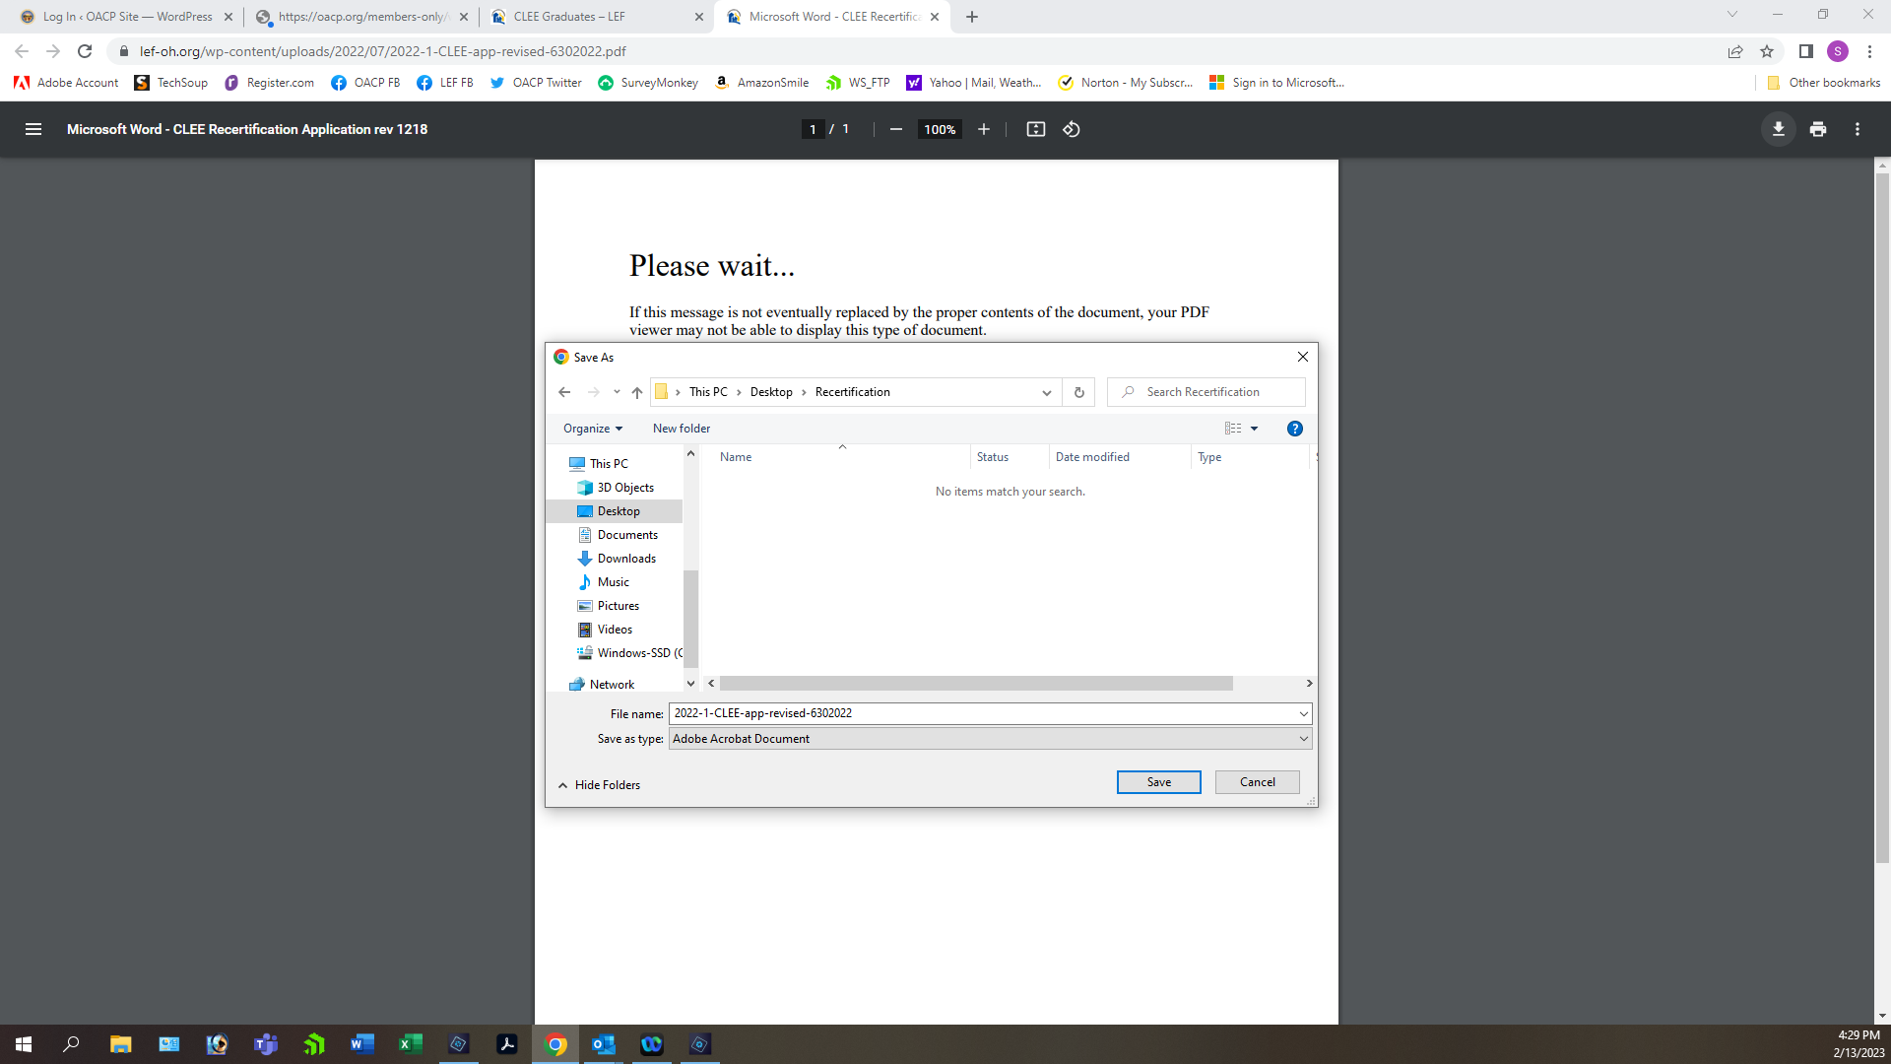The image size is (1891, 1064).
Task: Click the Save button
Action: 1158,782
